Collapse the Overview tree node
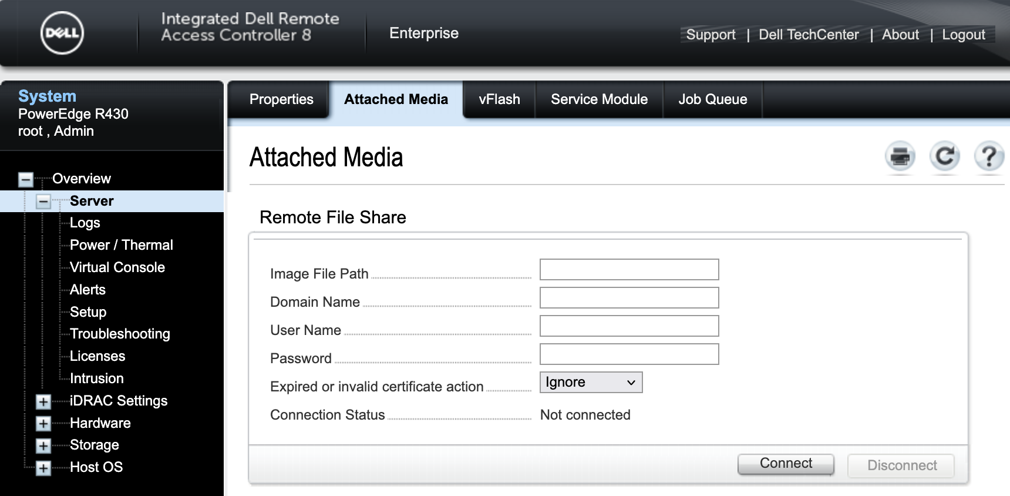Screen dimensions: 1010x496 point(26,179)
